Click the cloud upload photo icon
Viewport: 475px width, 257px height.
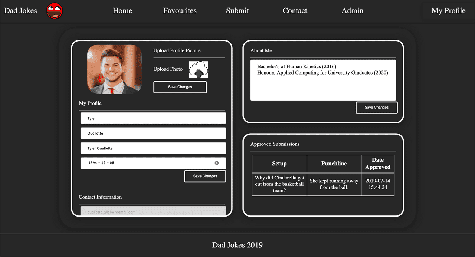point(199,69)
